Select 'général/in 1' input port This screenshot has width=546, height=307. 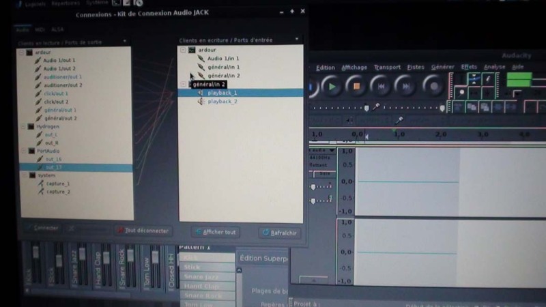[x=224, y=67]
